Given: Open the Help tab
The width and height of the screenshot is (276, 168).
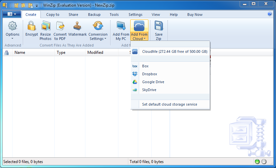Looking at the screenshot, I should pos(173,15).
